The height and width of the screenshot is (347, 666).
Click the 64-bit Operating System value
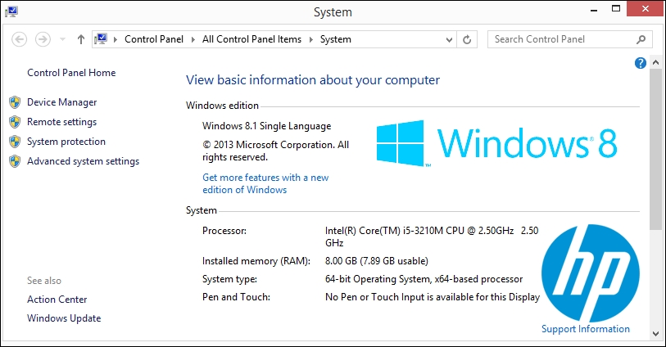point(424,279)
